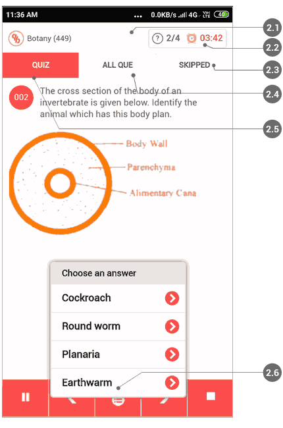This screenshot has height=428, width=283.
Task: Tap the pause icon in the bottom bar
Action: 26,397
